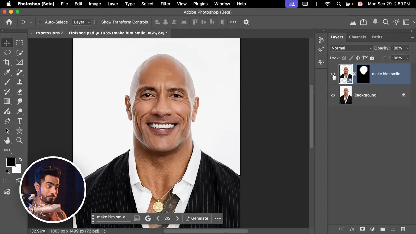
Task: Open the Properties sliders panel icon
Action: [x=321, y=62]
